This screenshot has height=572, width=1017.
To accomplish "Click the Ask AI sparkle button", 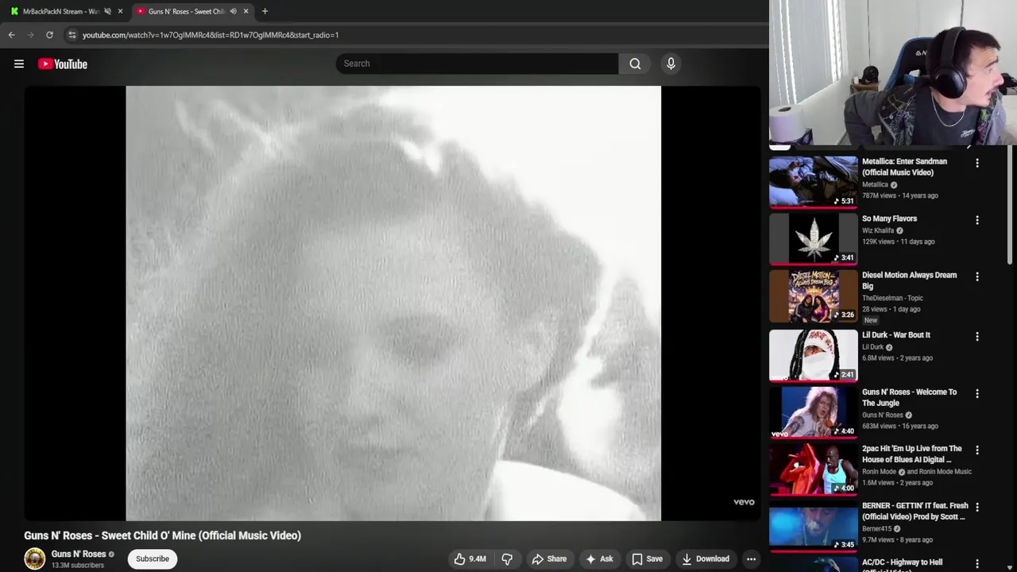I will point(599,559).
